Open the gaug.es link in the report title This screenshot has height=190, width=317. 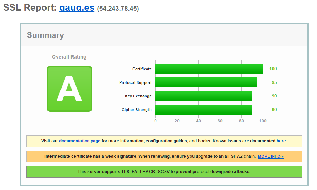[77, 8]
